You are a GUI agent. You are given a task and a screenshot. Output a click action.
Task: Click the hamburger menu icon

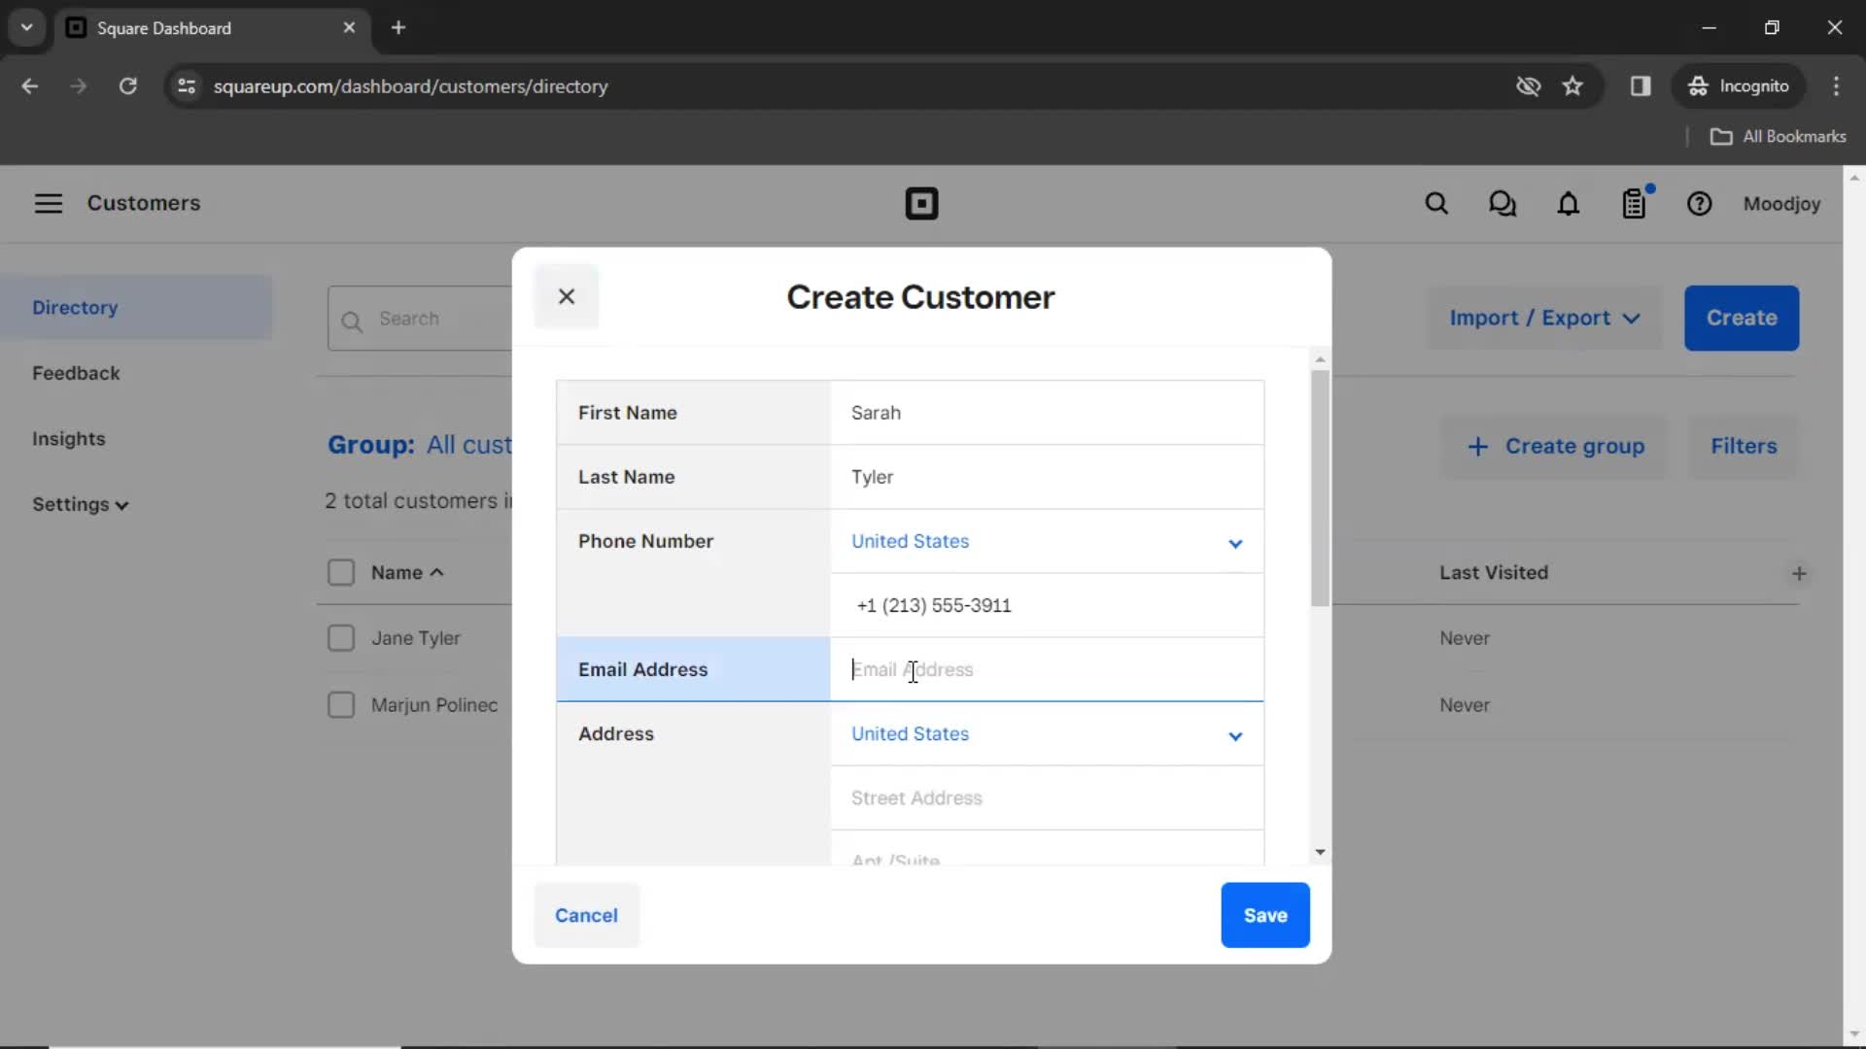[49, 202]
